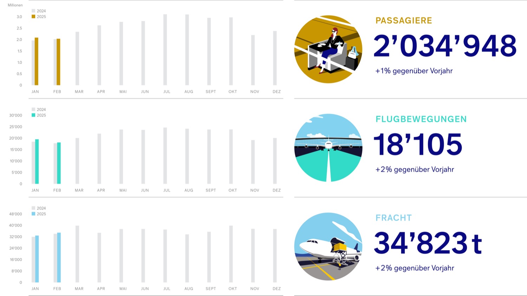Image resolution: width=527 pixels, height=296 pixels.
Task: Click the blue February 2025 freight bar
Action: (x=59, y=257)
